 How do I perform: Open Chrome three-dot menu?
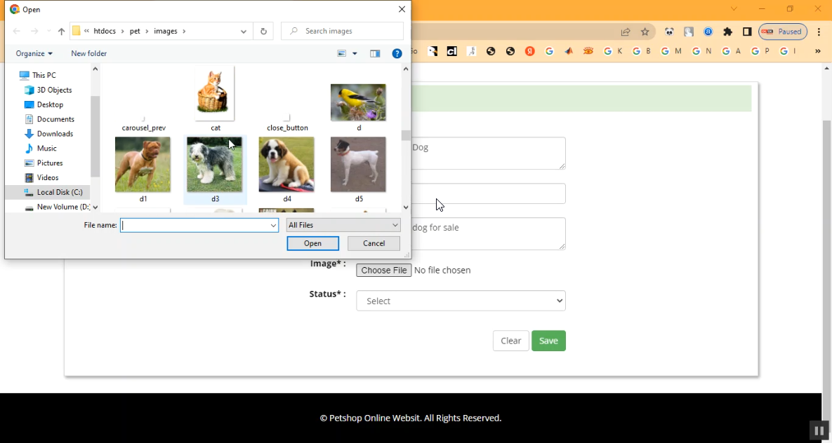click(819, 32)
